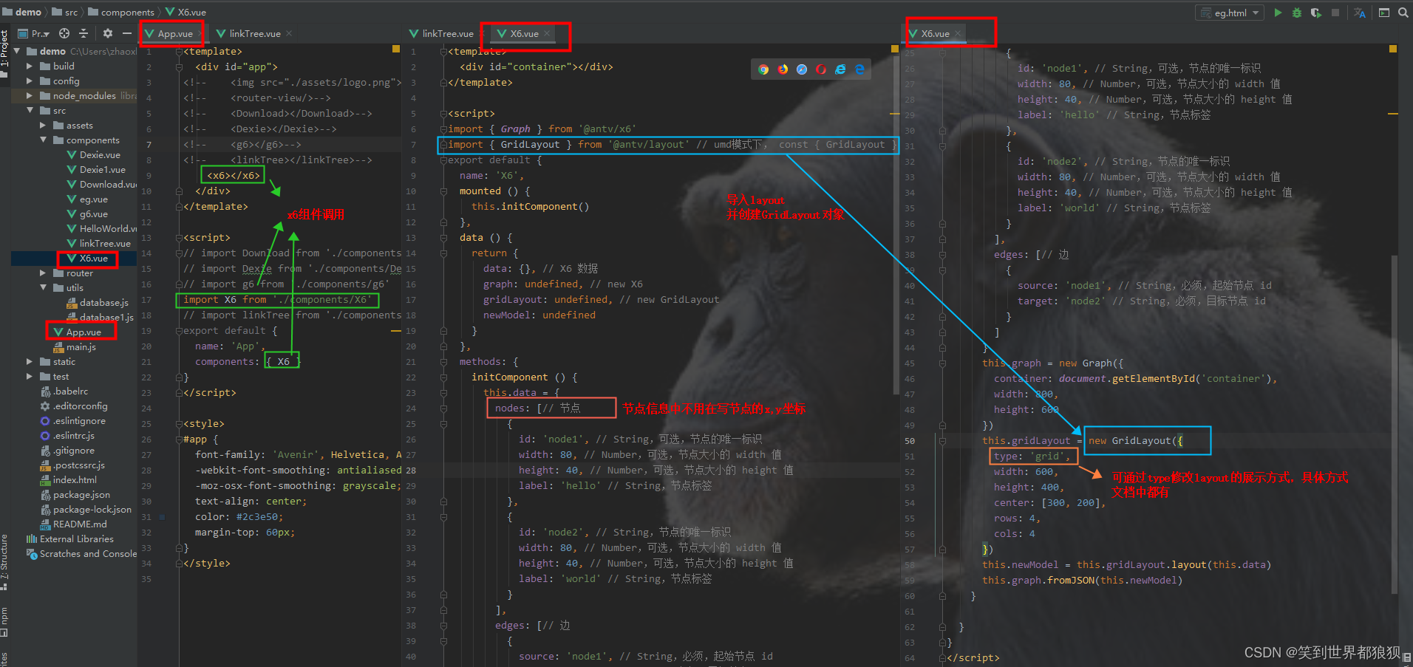Open the 1: Project tool window tab
Screen dimensions: 1413x667
(5, 49)
